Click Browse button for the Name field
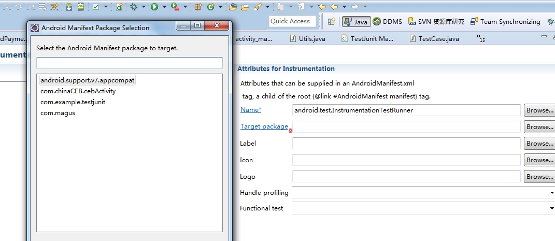This screenshot has width=555, height=241. tap(539, 110)
